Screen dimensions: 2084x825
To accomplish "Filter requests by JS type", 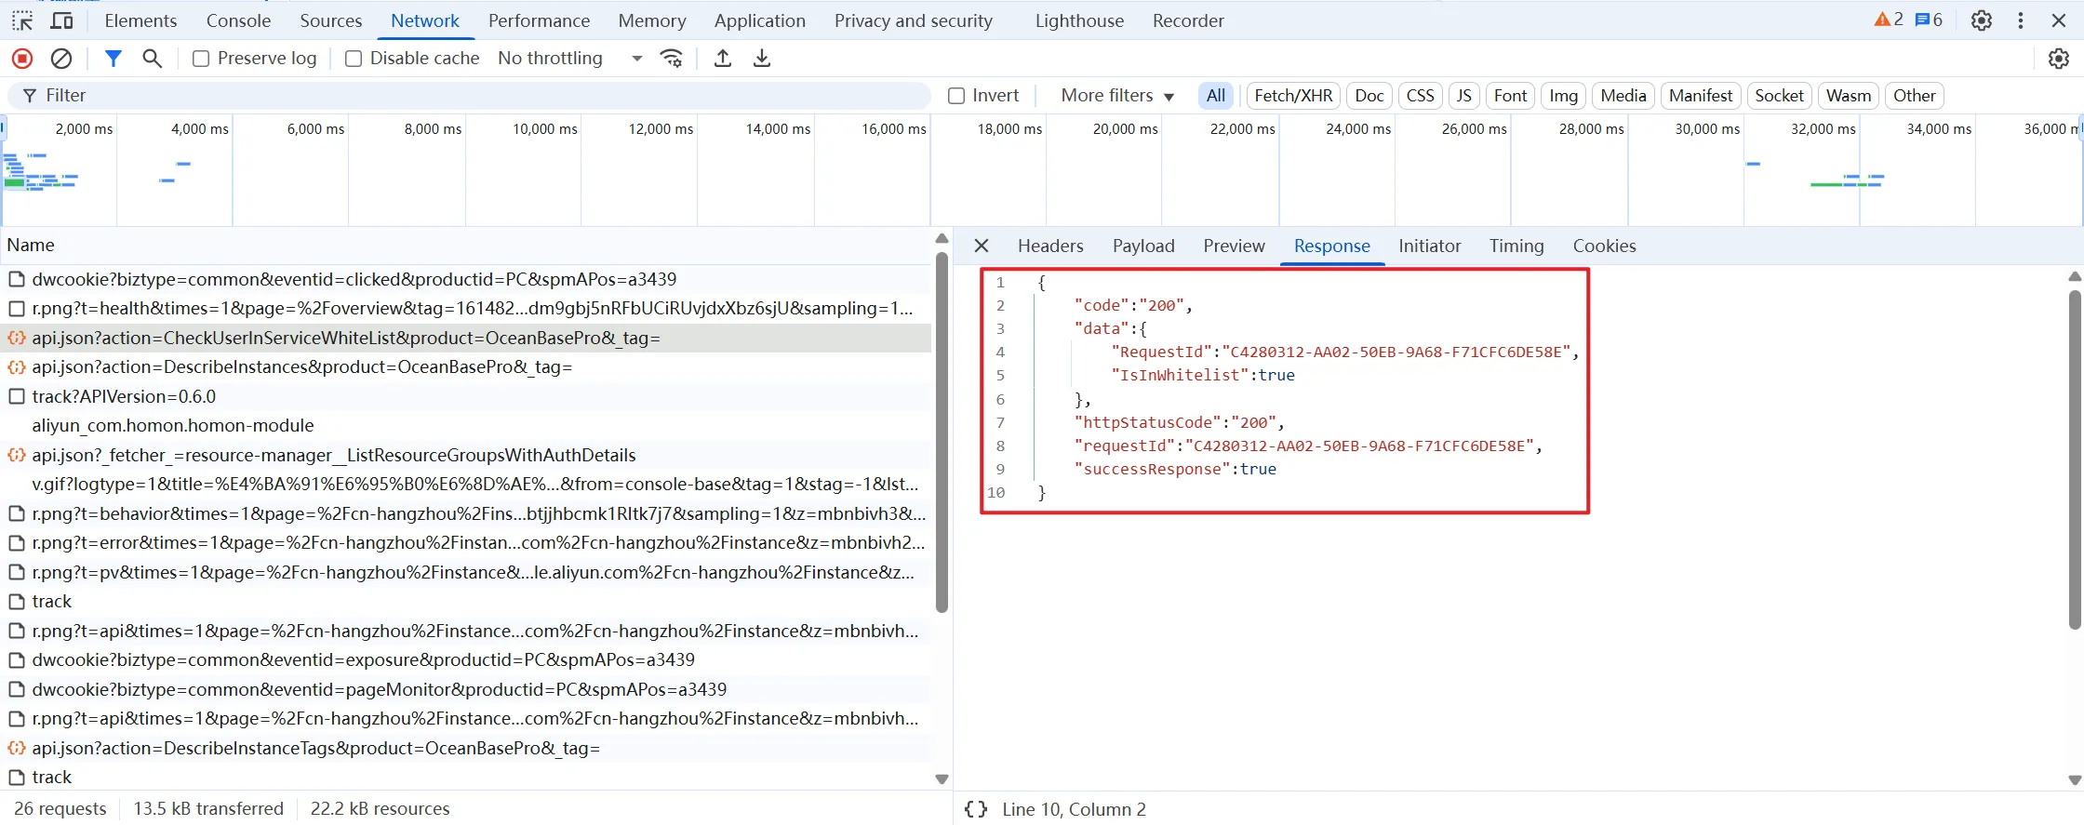I will click(1463, 96).
